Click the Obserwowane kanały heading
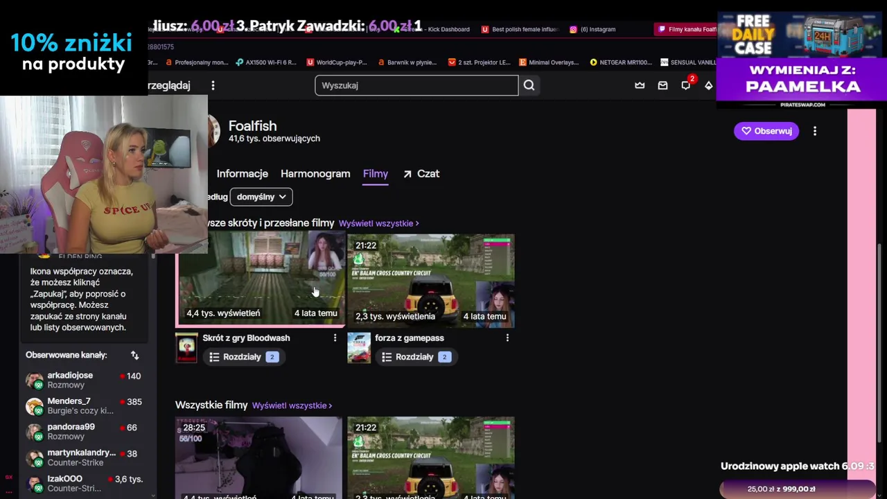The height and width of the screenshot is (499, 887). coord(67,355)
